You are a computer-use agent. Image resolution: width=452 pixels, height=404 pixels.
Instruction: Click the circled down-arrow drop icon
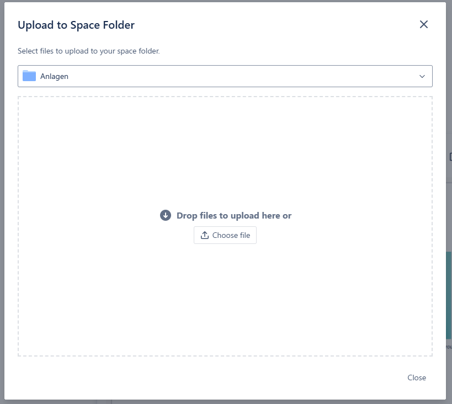point(166,215)
